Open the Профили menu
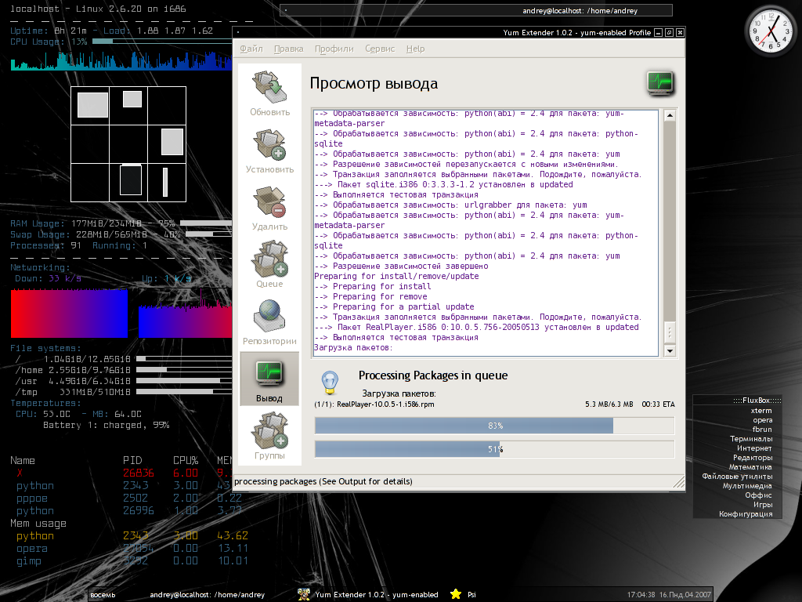Image resolution: width=802 pixels, height=602 pixels. (334, 49)
